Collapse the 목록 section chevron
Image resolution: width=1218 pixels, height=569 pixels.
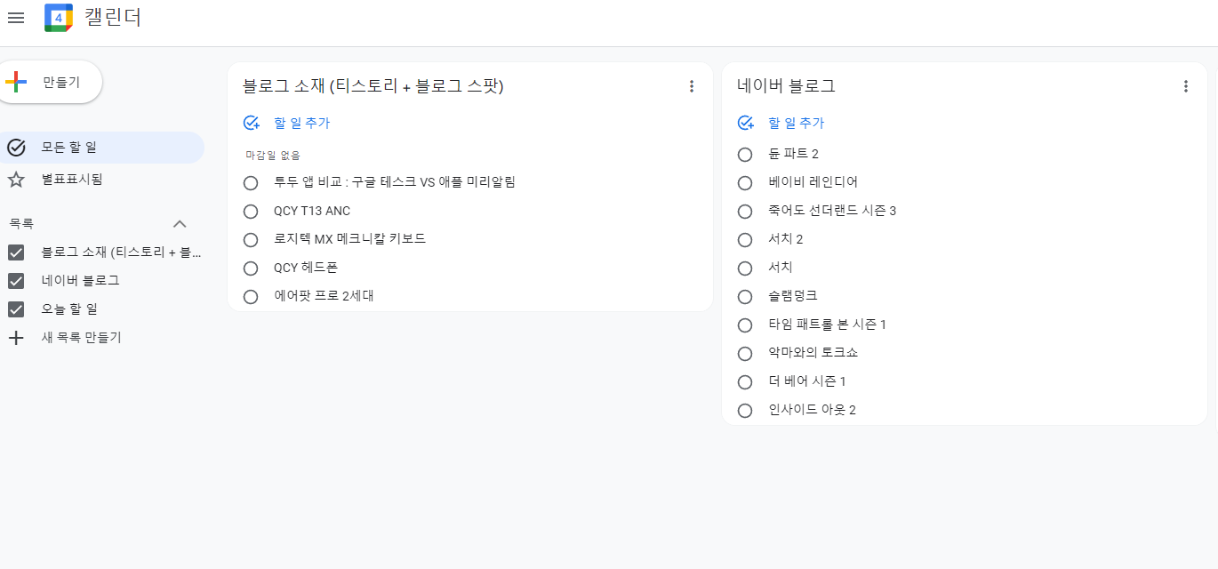click(180, 224)
